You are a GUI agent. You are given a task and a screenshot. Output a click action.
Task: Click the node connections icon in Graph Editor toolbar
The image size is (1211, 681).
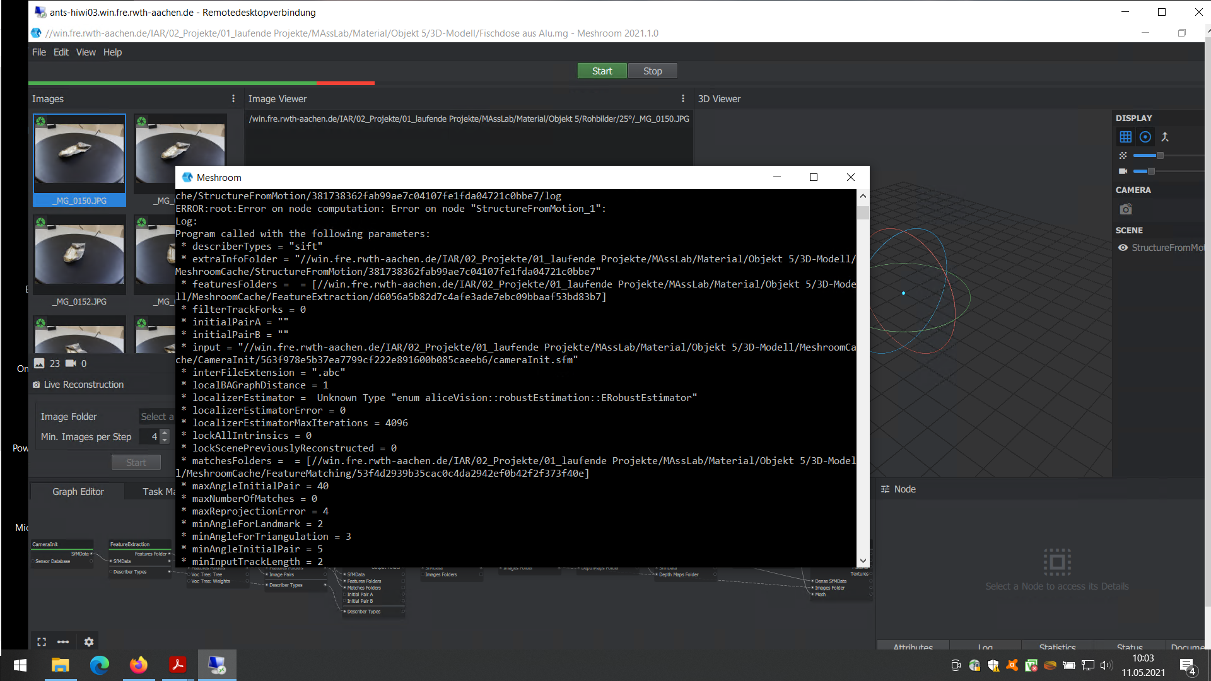click(x=63, y=641)
